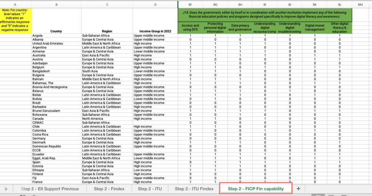Select the Access and using DFS header

[190, 28]
